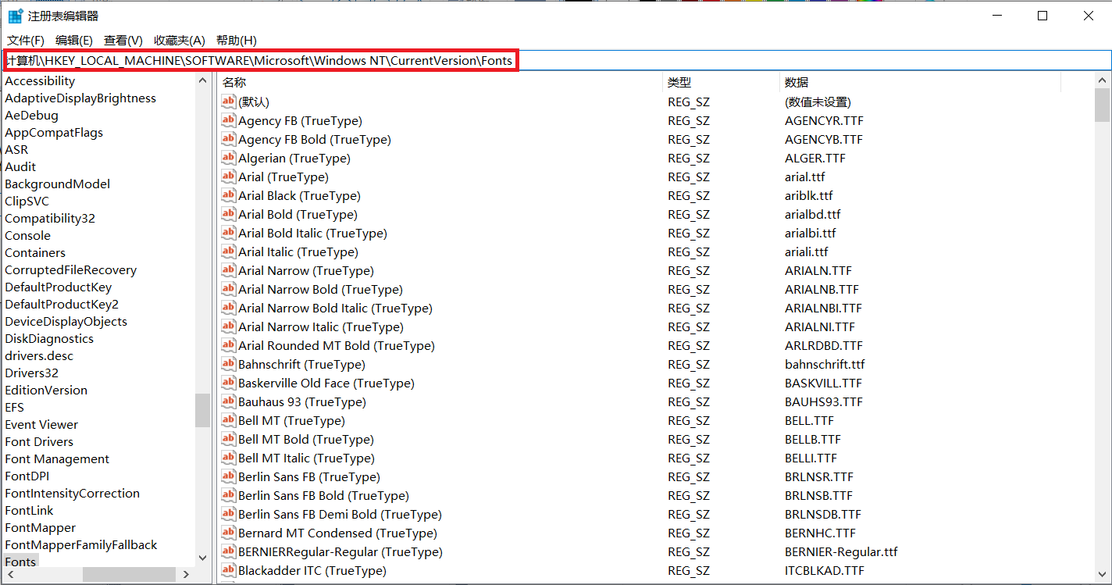Click the icon of Berlin Sans FB Bold (TrueType)
This screenshot has width=1112, height=585.
(x=228, y=495)
